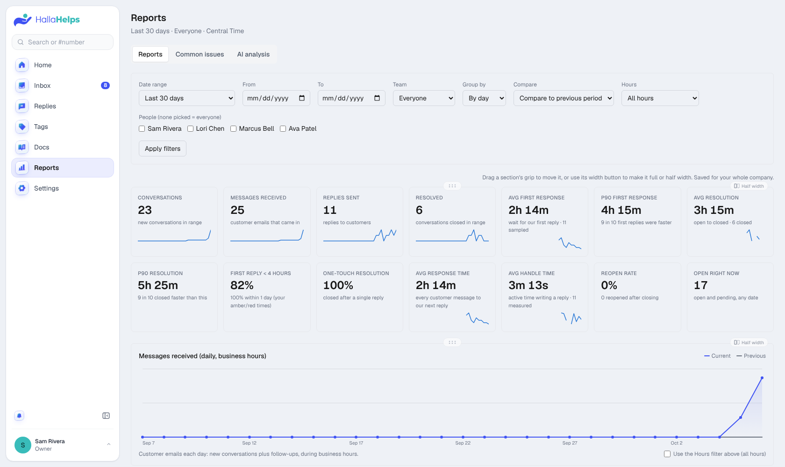Expand the Sam Rivera account menu chevron
Image resolution: width=785 pixels, height=467 pixels.
tap(109, 445)
